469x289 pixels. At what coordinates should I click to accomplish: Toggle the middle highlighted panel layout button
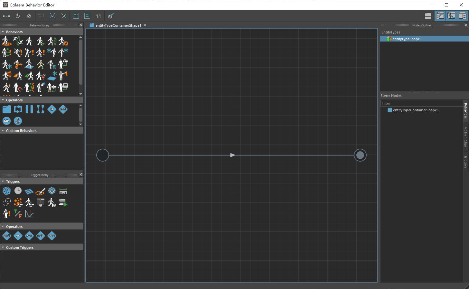pos(451,16)
